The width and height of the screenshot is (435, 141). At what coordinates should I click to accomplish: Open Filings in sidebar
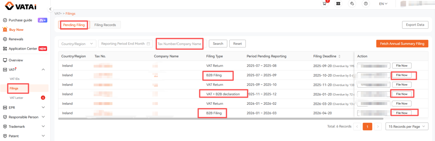coord(14,88)
